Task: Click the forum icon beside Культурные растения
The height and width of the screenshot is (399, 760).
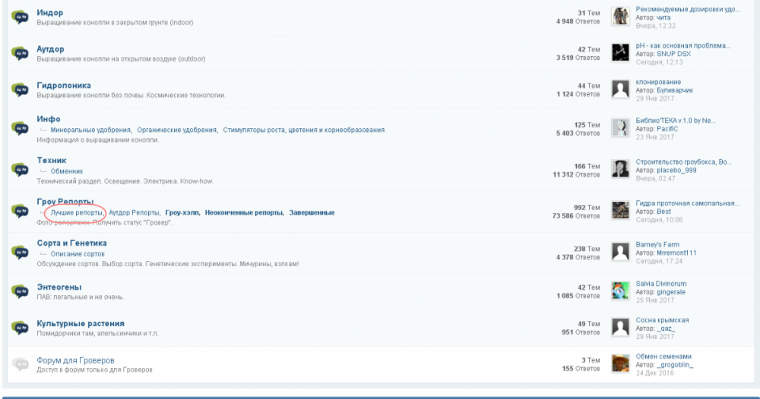Action: click(x=20, y=328)
